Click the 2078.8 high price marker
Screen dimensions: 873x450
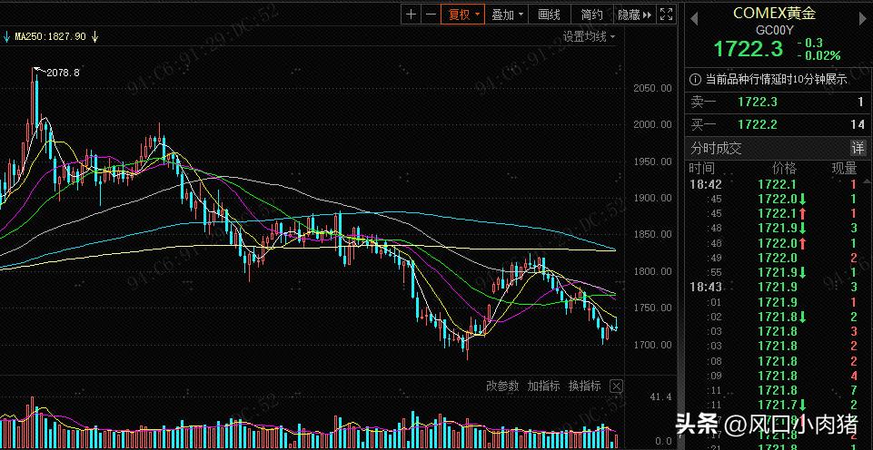pyautogui.click(x=63, y=73)
